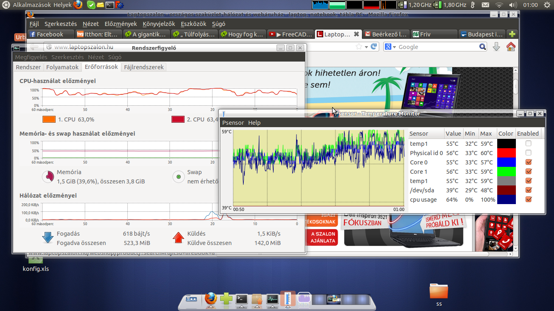Disable the cpu usage sensor checkbox
This screenshot has width=554, height=311.
(528, 199)
